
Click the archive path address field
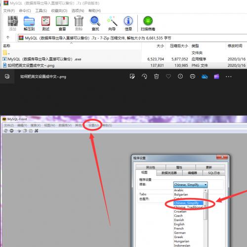click(132, 38)
